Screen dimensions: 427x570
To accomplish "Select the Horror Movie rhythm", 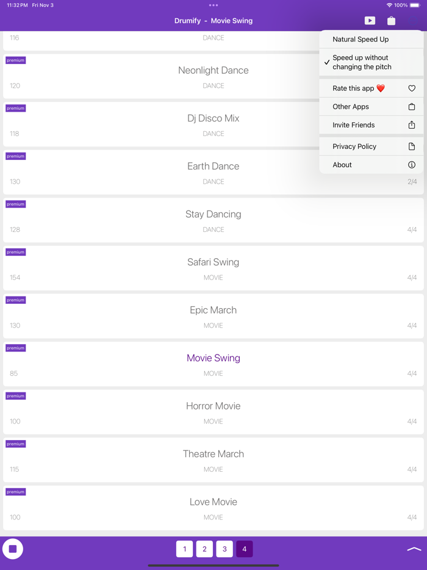I will (213, 412).
